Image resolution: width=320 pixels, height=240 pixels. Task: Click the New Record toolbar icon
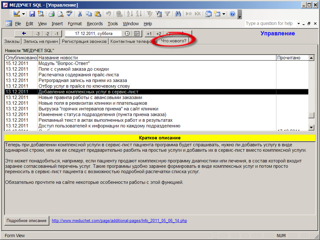[189, 14]
